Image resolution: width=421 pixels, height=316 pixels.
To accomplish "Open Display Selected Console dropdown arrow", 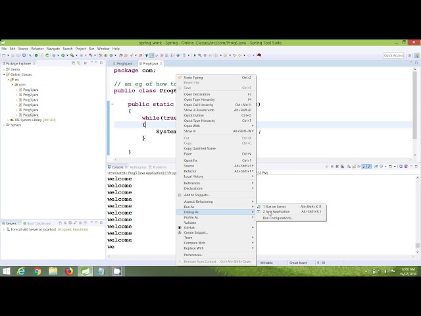I will [x=385, y=167].
